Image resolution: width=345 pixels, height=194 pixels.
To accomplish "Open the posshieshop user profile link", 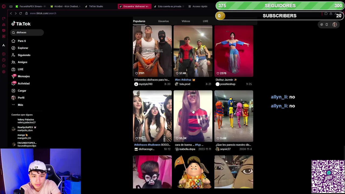I will tap(227, 84).
